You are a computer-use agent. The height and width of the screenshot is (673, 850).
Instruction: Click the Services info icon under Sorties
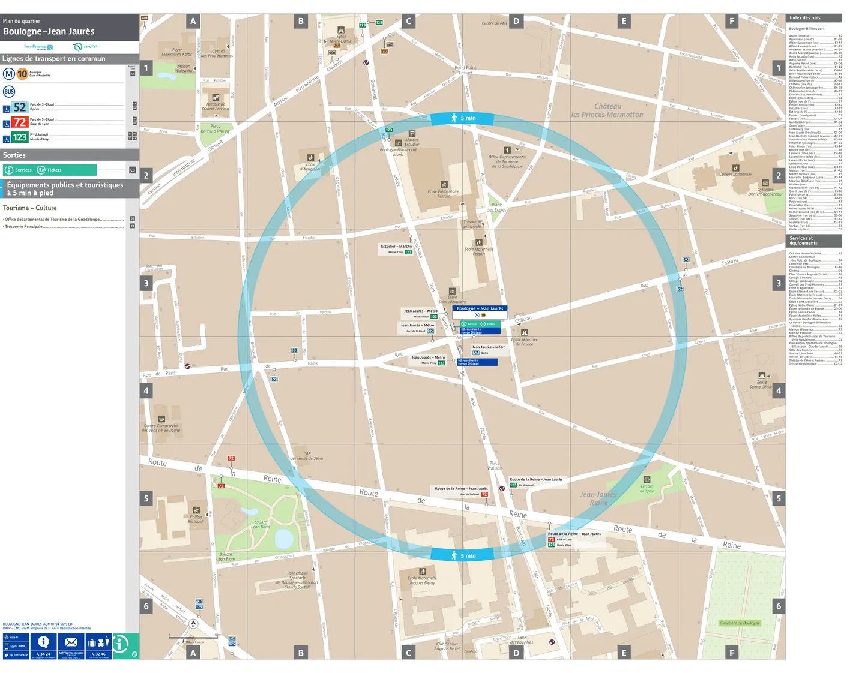9,170
